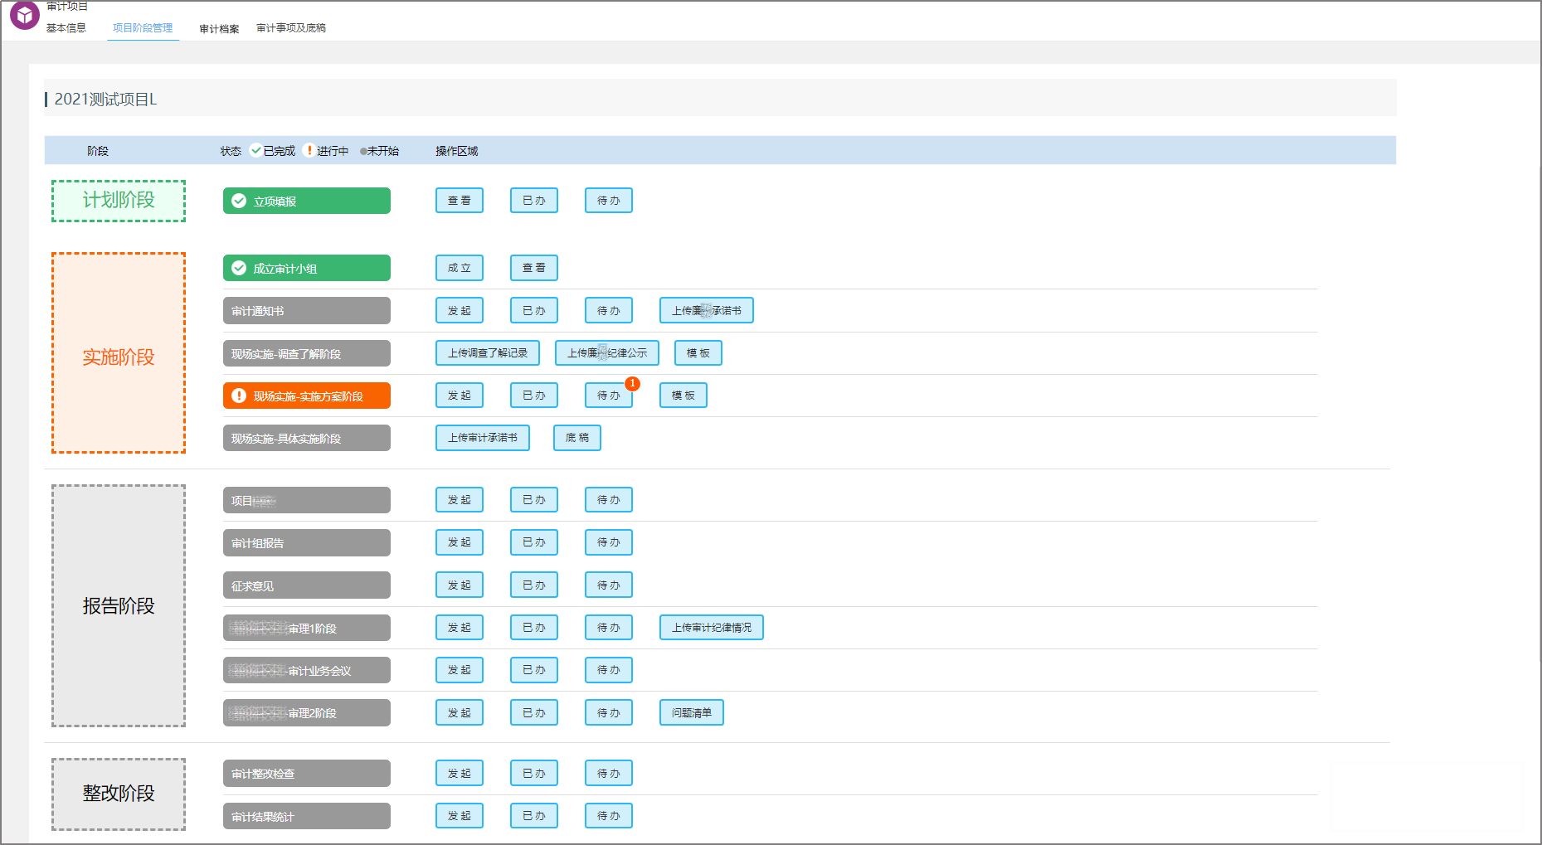This screenshot has width=1542, height=845.
Task: Click 待办 in 审计业务会议 row
Action: [609, 669]
